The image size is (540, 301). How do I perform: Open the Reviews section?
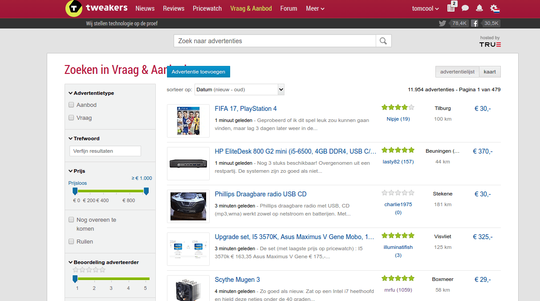point(174,8)
